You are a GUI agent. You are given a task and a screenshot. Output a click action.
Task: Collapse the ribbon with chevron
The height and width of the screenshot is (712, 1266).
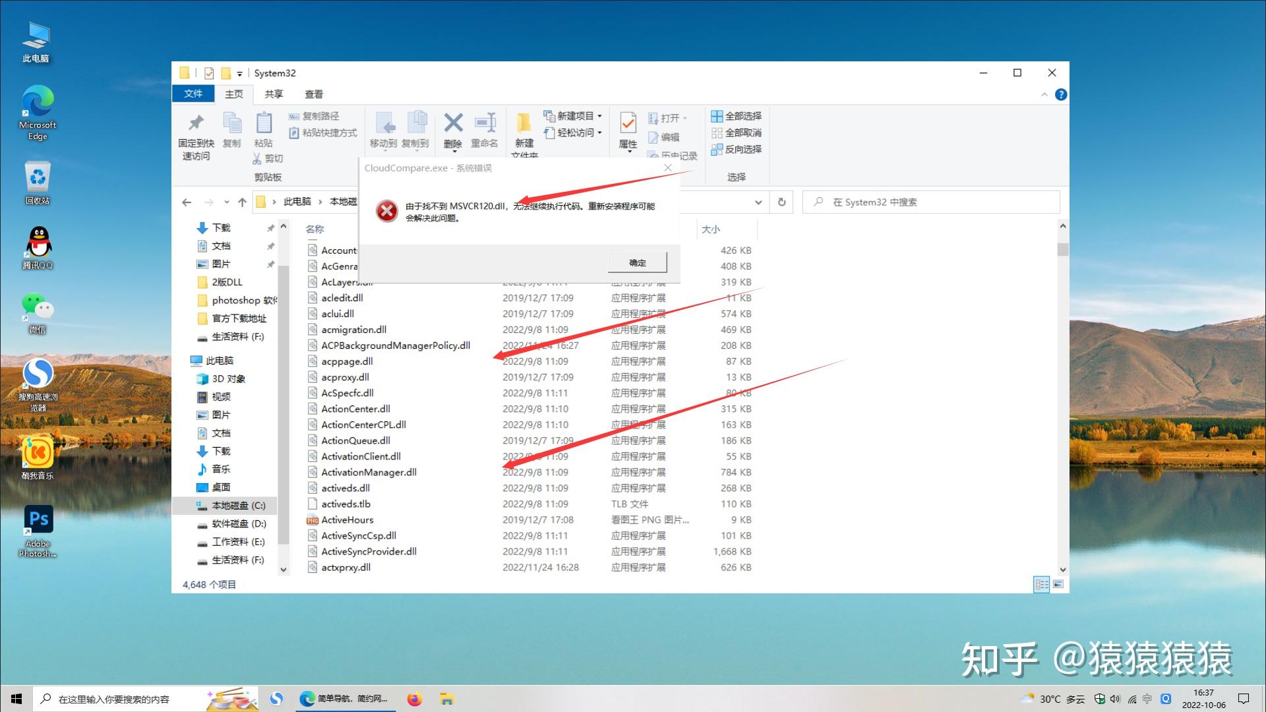point(1044,95)
